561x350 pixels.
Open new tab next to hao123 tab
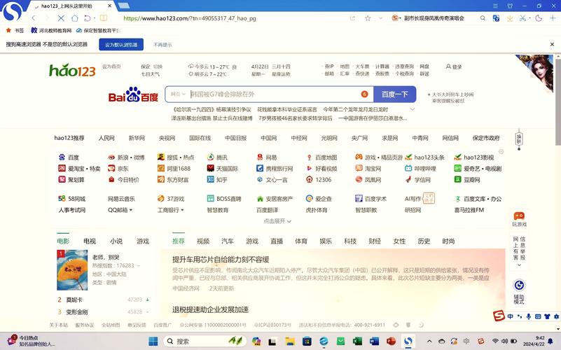click(x=124, y=6)
